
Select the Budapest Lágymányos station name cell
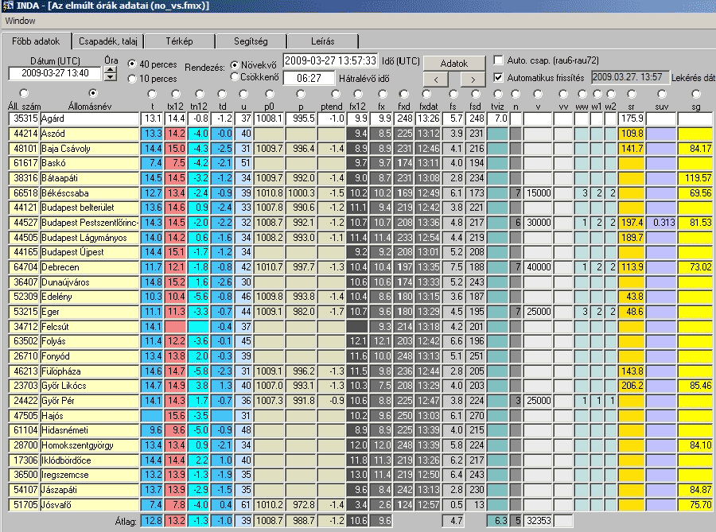point(89,237)
